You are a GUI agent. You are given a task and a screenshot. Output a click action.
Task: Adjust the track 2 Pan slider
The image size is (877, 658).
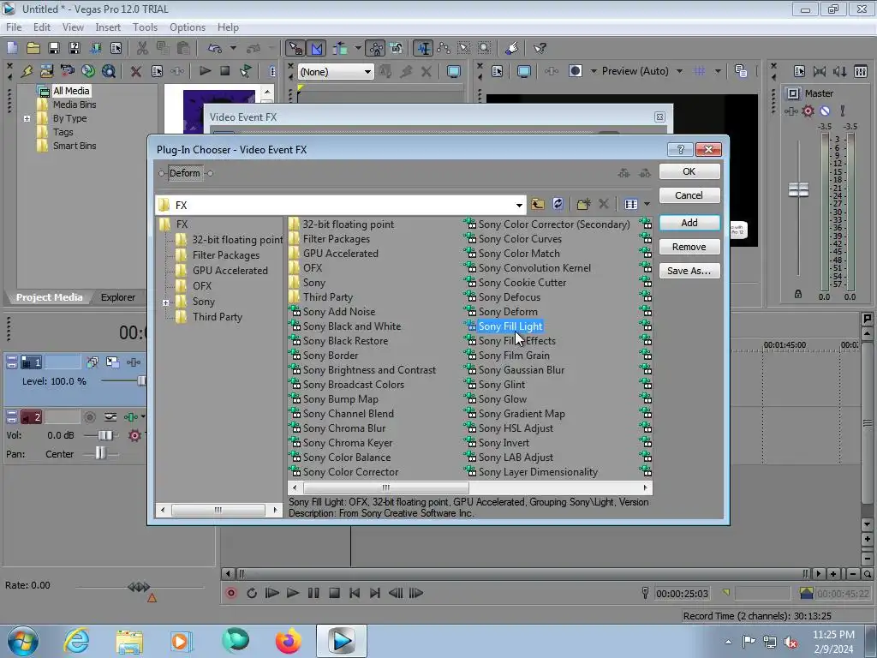[100, 453]
